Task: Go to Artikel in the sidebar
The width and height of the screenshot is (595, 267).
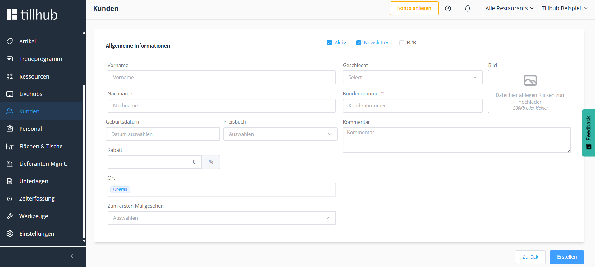Action: pos(41,41)
